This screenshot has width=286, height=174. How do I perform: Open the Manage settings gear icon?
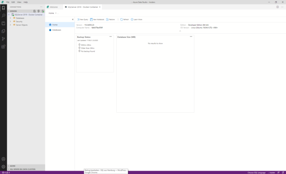[x=3, y=167]
